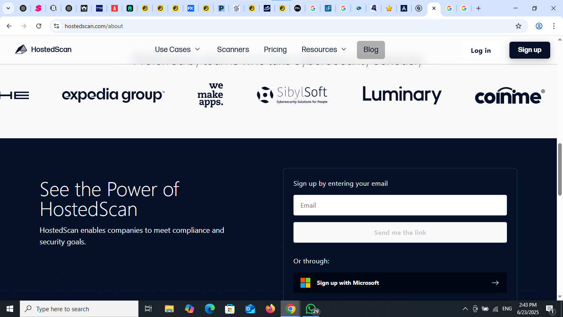
Task: Open the clock showing 2:43 PM
Action: tap(528, 309)
